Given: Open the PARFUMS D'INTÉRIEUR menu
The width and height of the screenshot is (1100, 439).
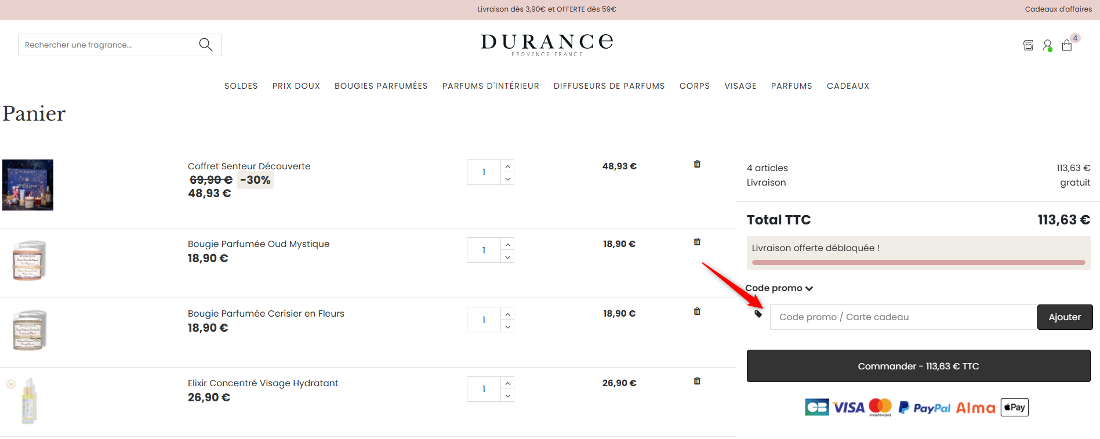Looking at the screenshot, I should [491, 86].
